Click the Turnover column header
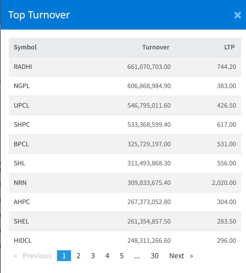This screenshot has height=273, width=246. point(155,47)
